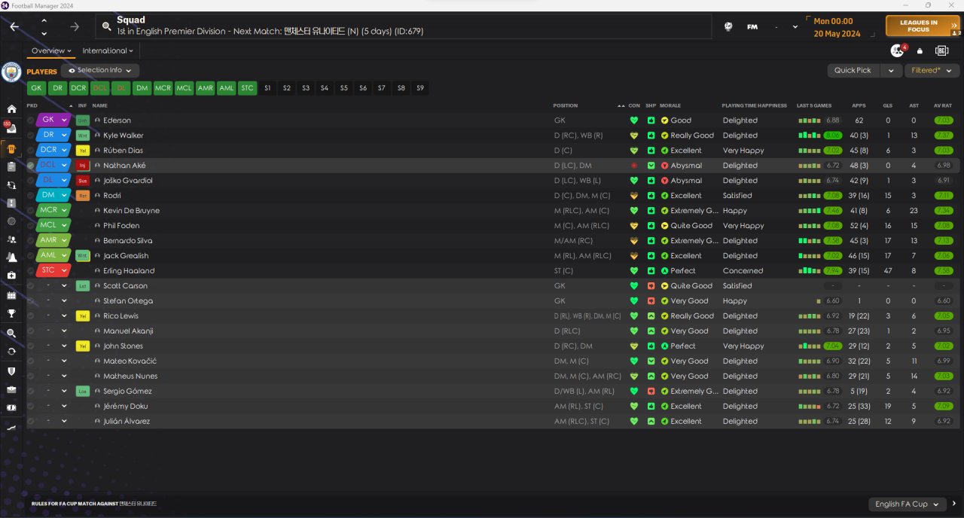The image size is (964, 518).
Task: Click the Manchester City club badge
Action: [x=11, y=72]
